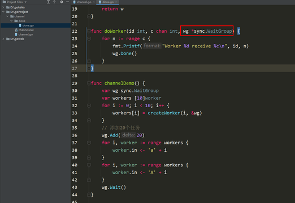Click the opening brace ending line 22
This screenshot has width=295, height=203.
(x=238, y=31)
